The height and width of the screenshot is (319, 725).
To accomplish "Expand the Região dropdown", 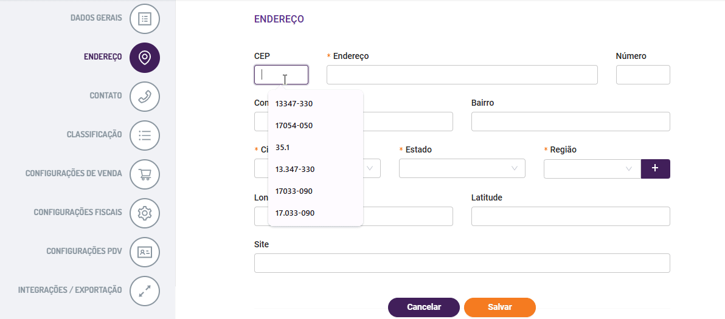I will pos(592,168).
